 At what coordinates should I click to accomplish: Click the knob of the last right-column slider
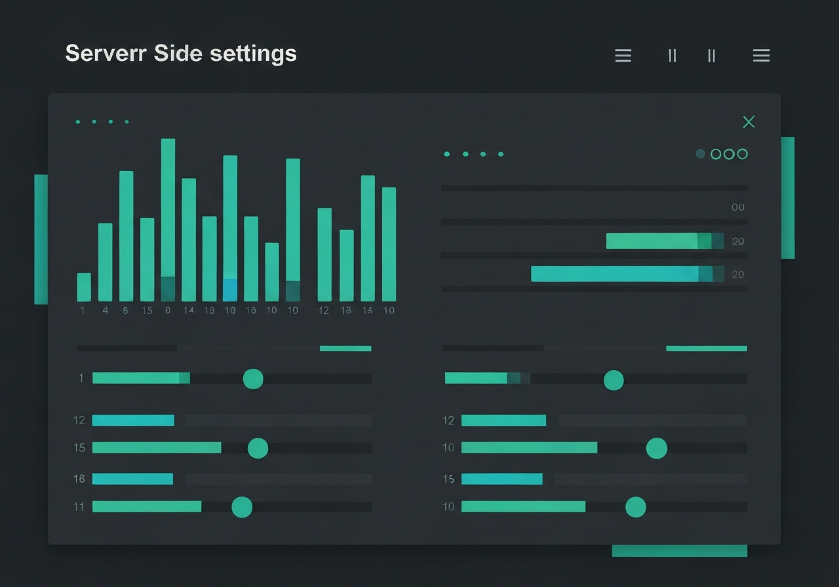tap(635, 507)
